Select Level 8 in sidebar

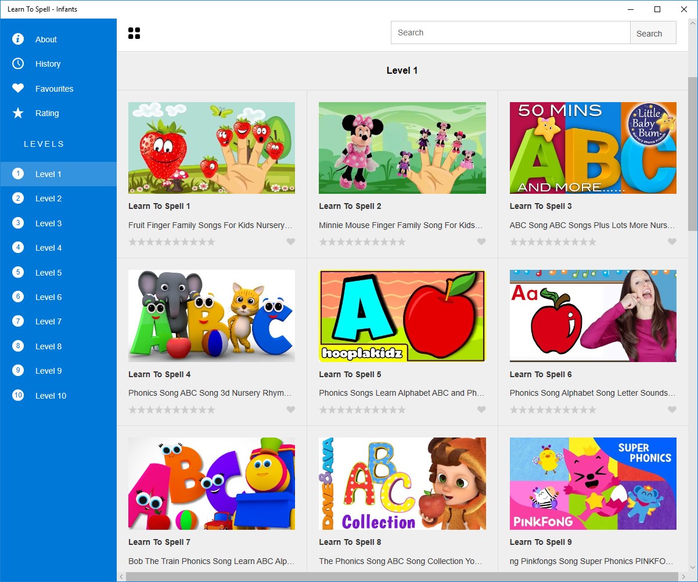tap(58, 346)
